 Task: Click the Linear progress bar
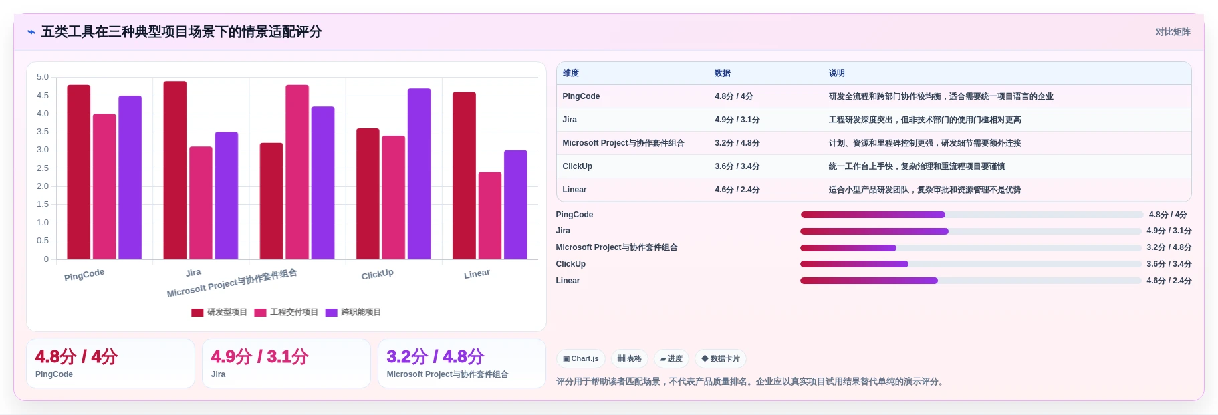[x=971, y=281]
